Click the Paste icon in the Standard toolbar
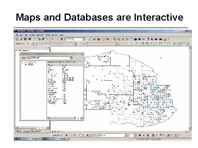198x148 pixels. (x=43, y=39)
